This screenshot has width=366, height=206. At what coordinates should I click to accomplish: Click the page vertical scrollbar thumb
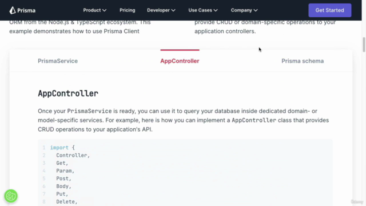[x=364, y=45]
